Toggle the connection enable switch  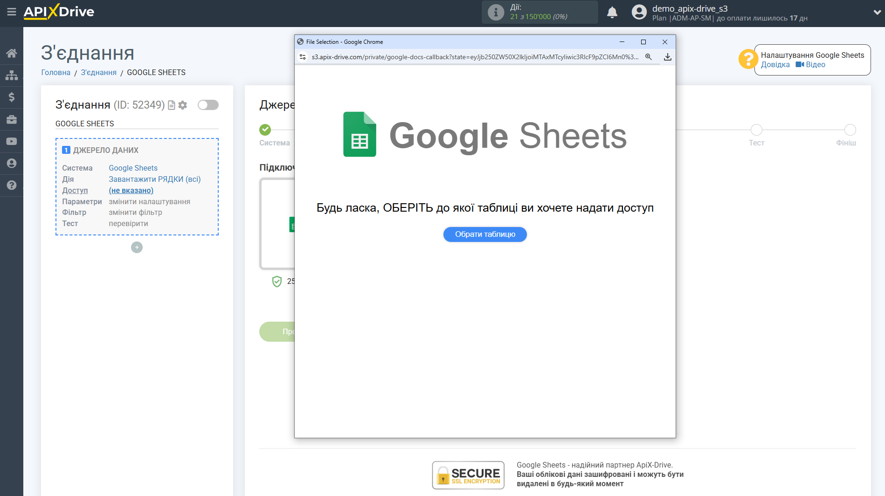pos(208,105)
